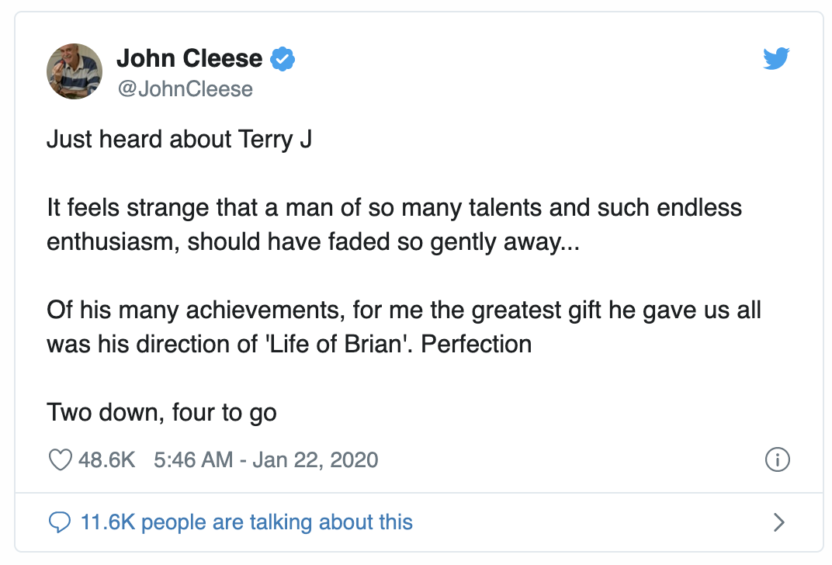The height and width of the screenshot is (565, 832).
Task: Open the Twitter Ads info icon
Action: click(778, 459)
